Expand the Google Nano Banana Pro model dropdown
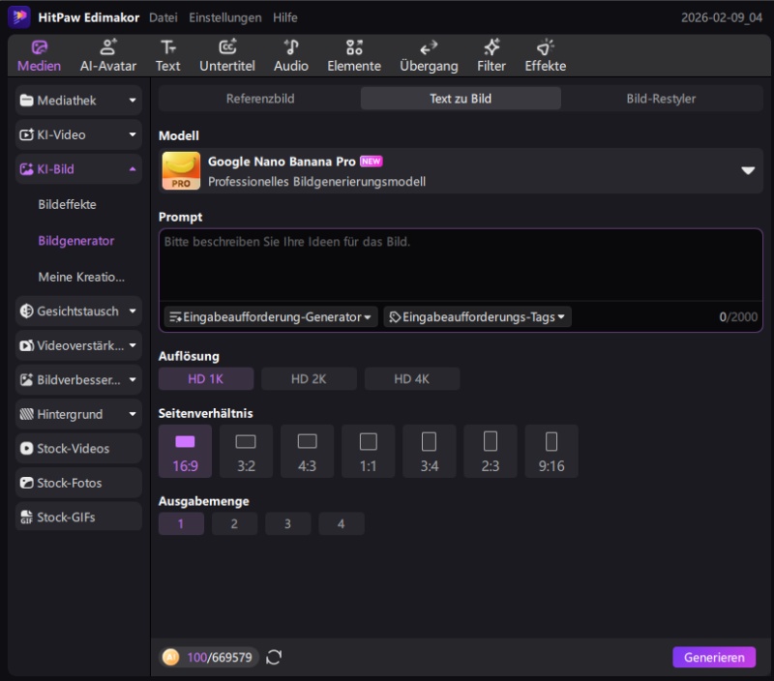 click(x=747, y=170)
